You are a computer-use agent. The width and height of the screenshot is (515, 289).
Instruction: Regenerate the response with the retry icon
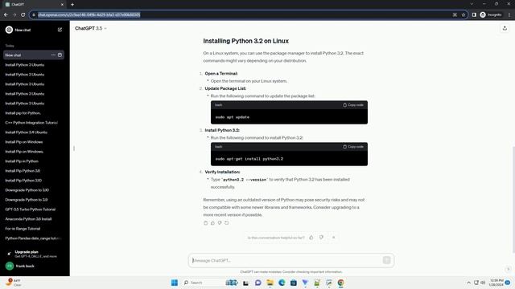[x=227, y=223]
